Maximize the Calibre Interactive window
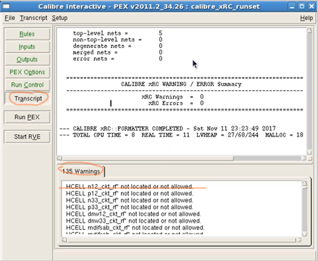 (x=301, y=7)
